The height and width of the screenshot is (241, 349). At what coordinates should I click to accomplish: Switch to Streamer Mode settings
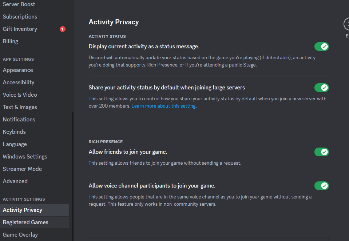click(22, 169)
